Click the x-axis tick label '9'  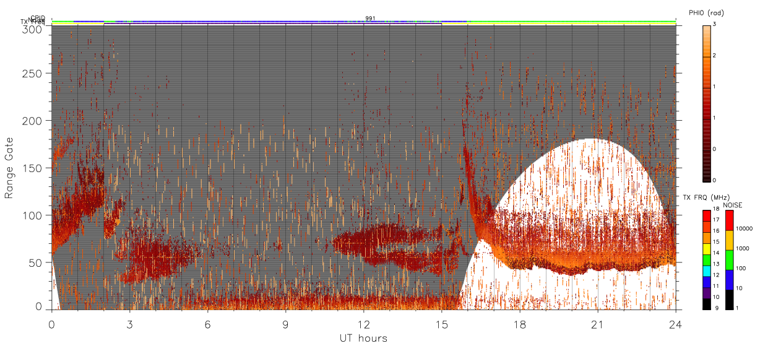coord(285,324)
